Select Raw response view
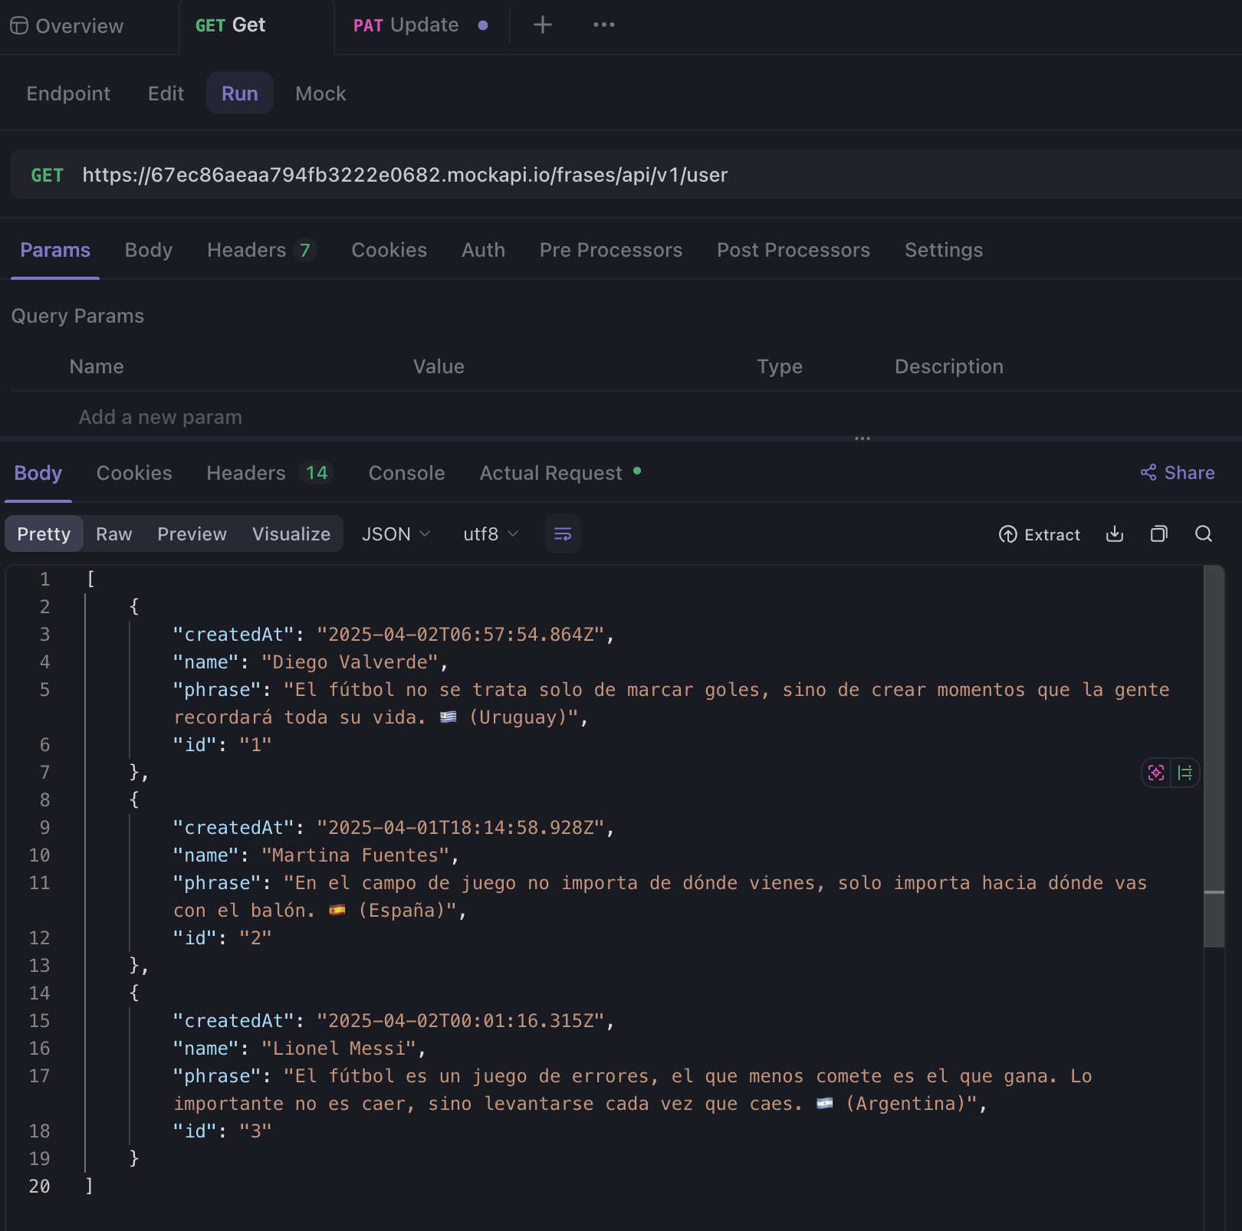The image size is (1242, 1231). tap(114, 533)
